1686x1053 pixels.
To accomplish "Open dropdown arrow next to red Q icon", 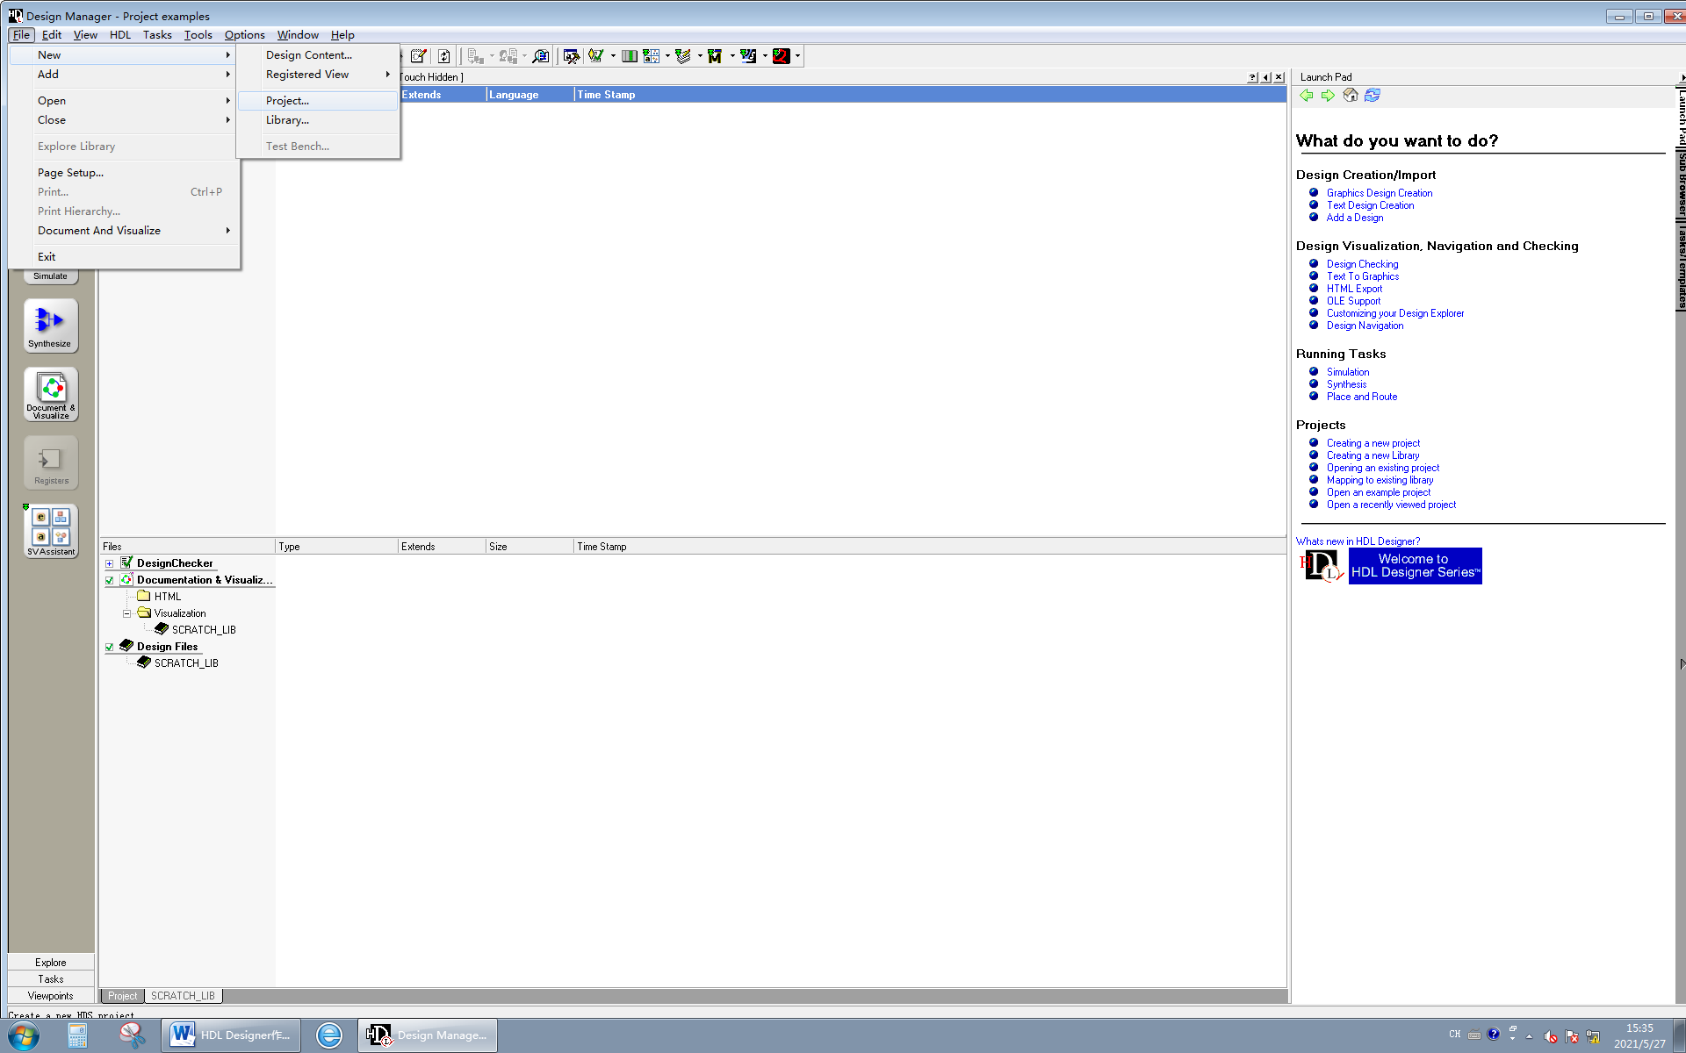I will (x=797, y=56).
